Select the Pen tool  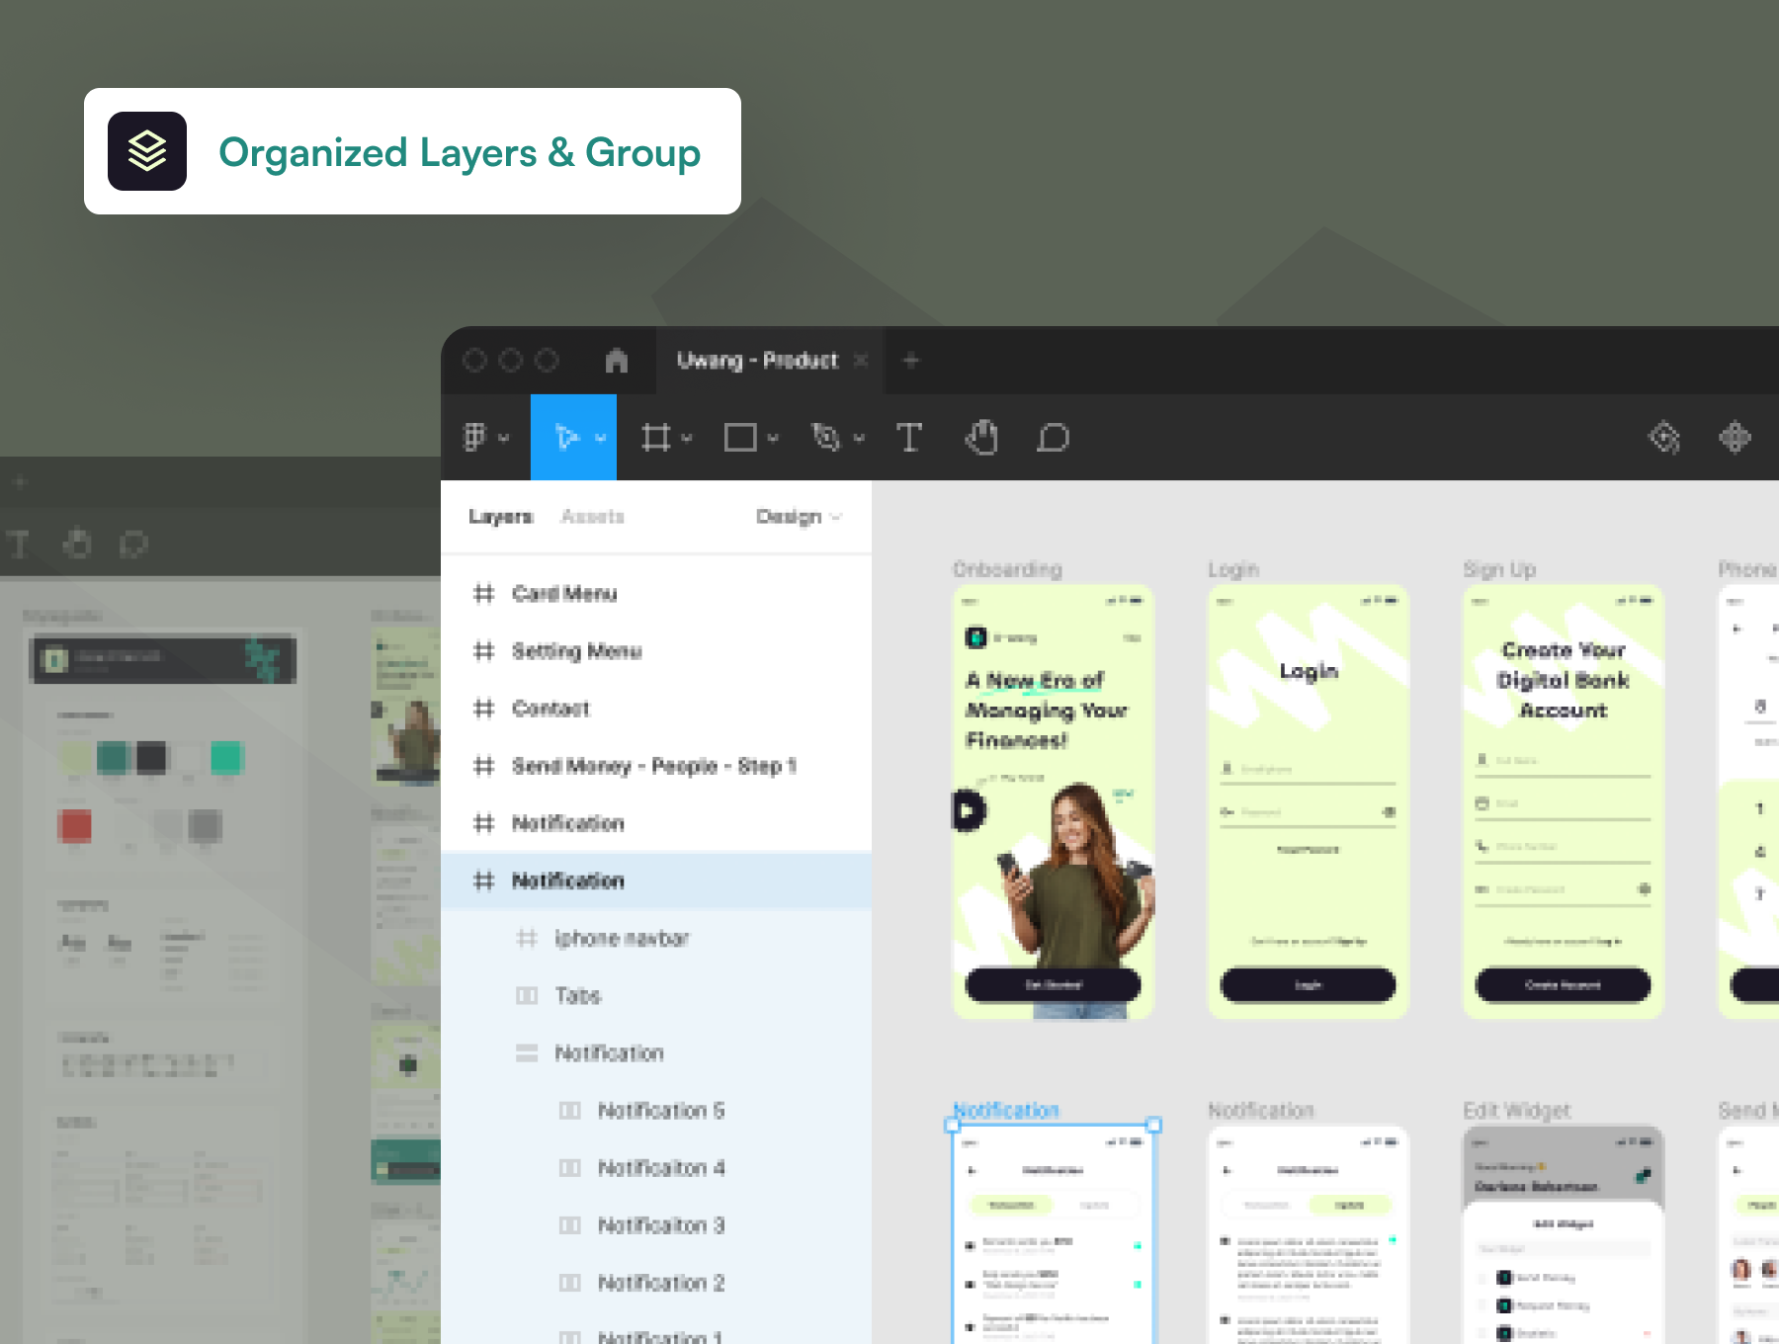tap(825, 437)
